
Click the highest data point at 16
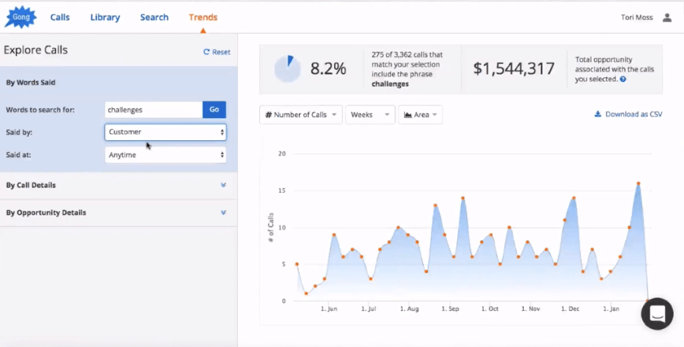[x=638, y=184]
